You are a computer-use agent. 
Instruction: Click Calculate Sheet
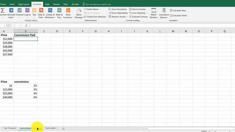178,15
